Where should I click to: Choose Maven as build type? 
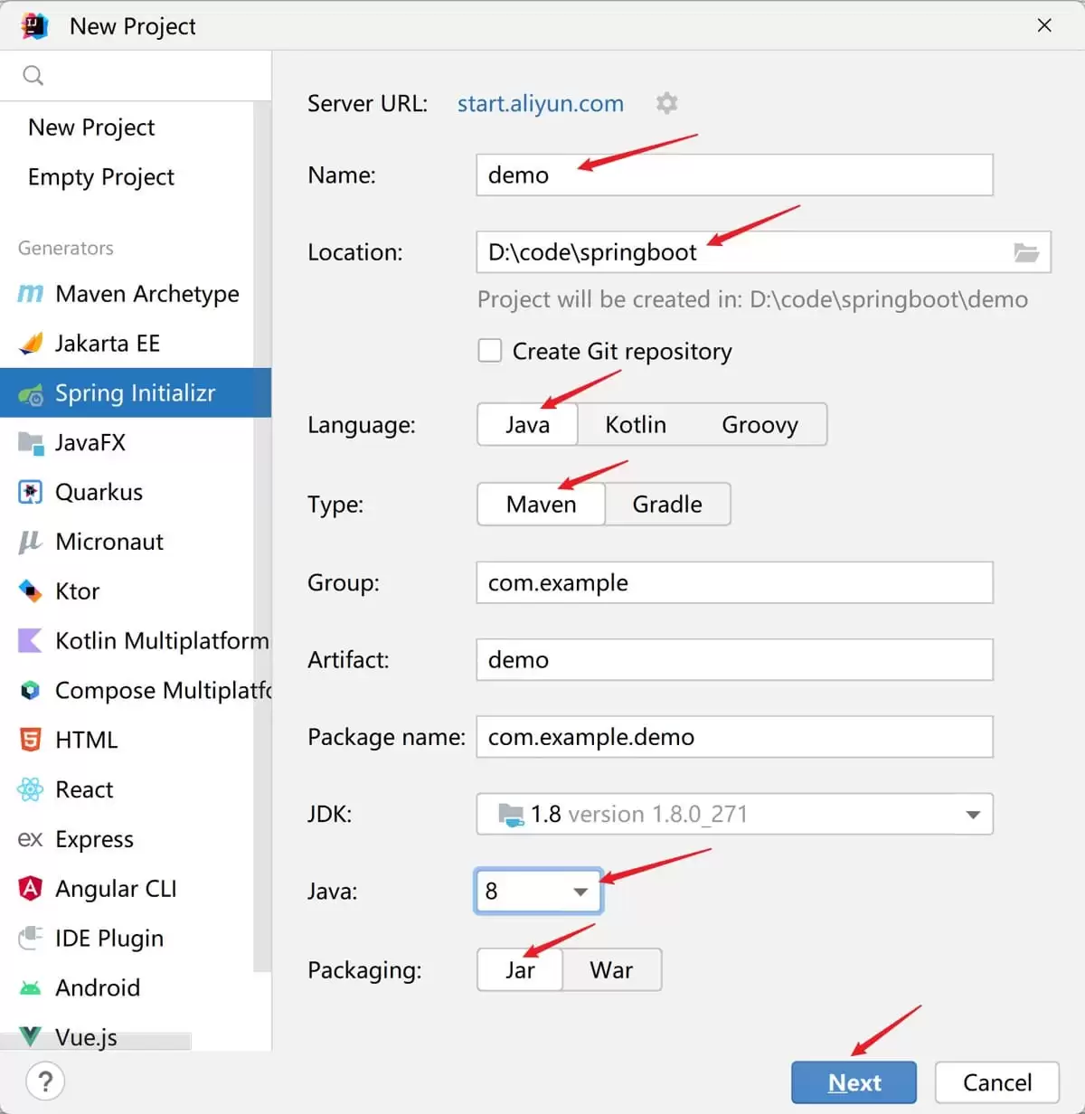[541, 505]
